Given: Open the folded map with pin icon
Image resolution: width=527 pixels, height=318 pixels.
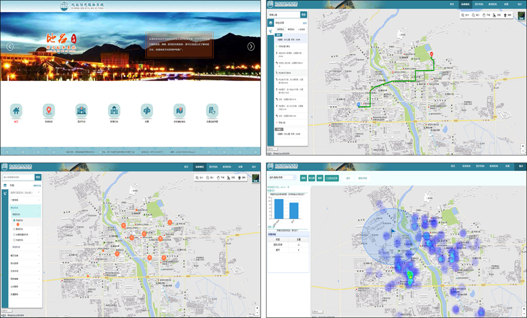Looking at the screenshot, I should pyautogui.click(x=179, y=111).
